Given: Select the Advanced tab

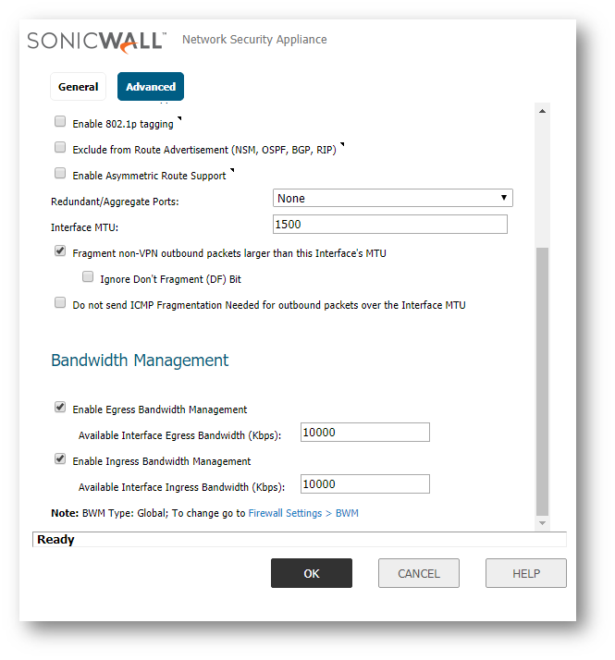Looking at the screenshot, I should [x=151, y=87].
